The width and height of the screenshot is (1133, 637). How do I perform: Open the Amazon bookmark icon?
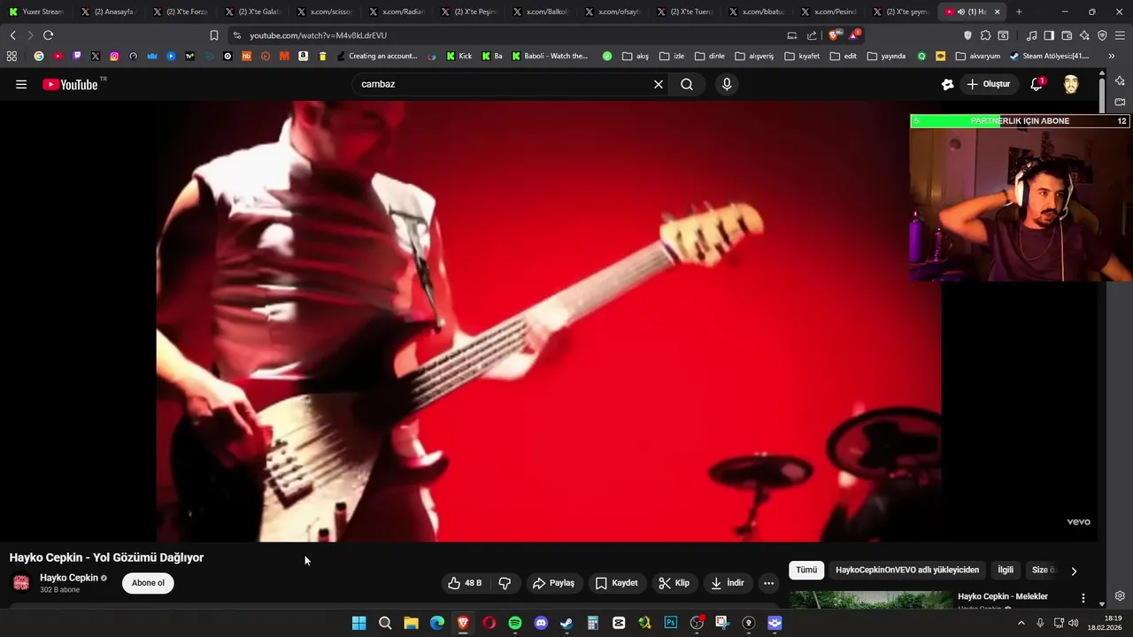303,56
